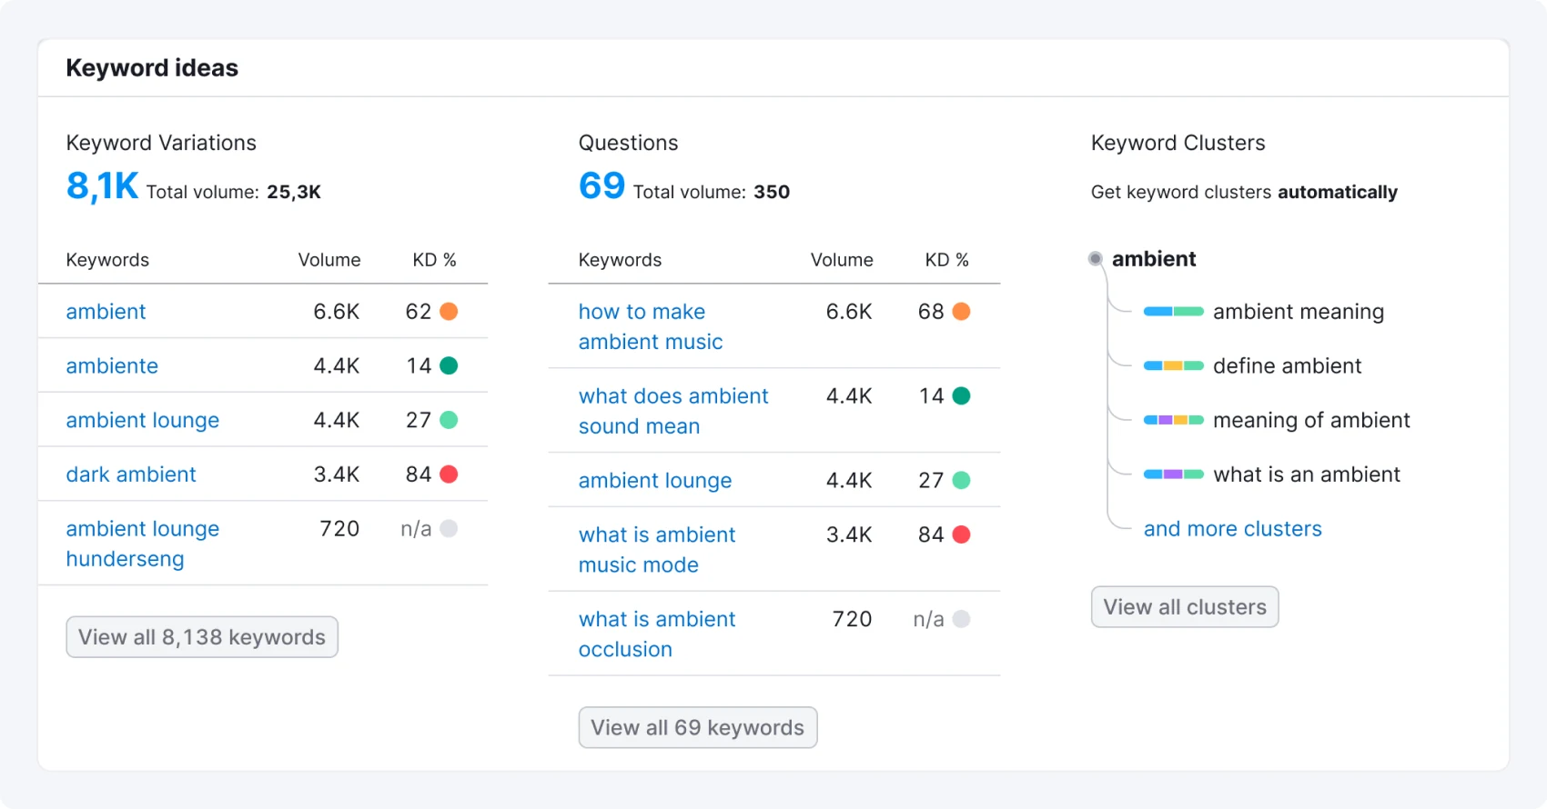Open ambient lounge in the Questions table
Viewport: 1547px width, 809px height.
click(655, 481)
